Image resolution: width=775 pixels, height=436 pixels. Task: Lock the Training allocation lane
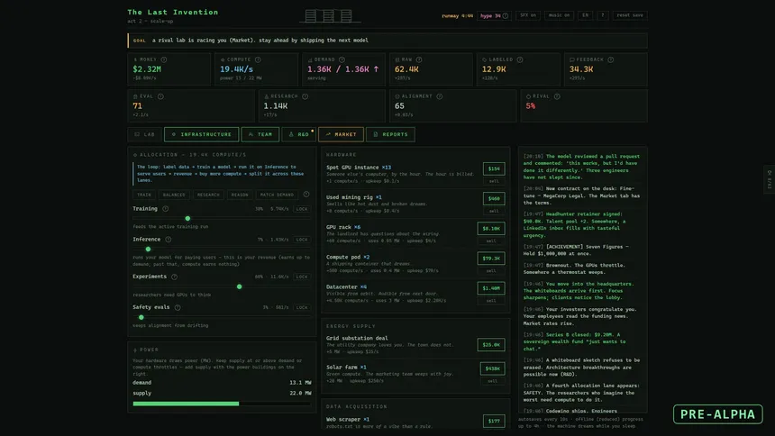302,209
